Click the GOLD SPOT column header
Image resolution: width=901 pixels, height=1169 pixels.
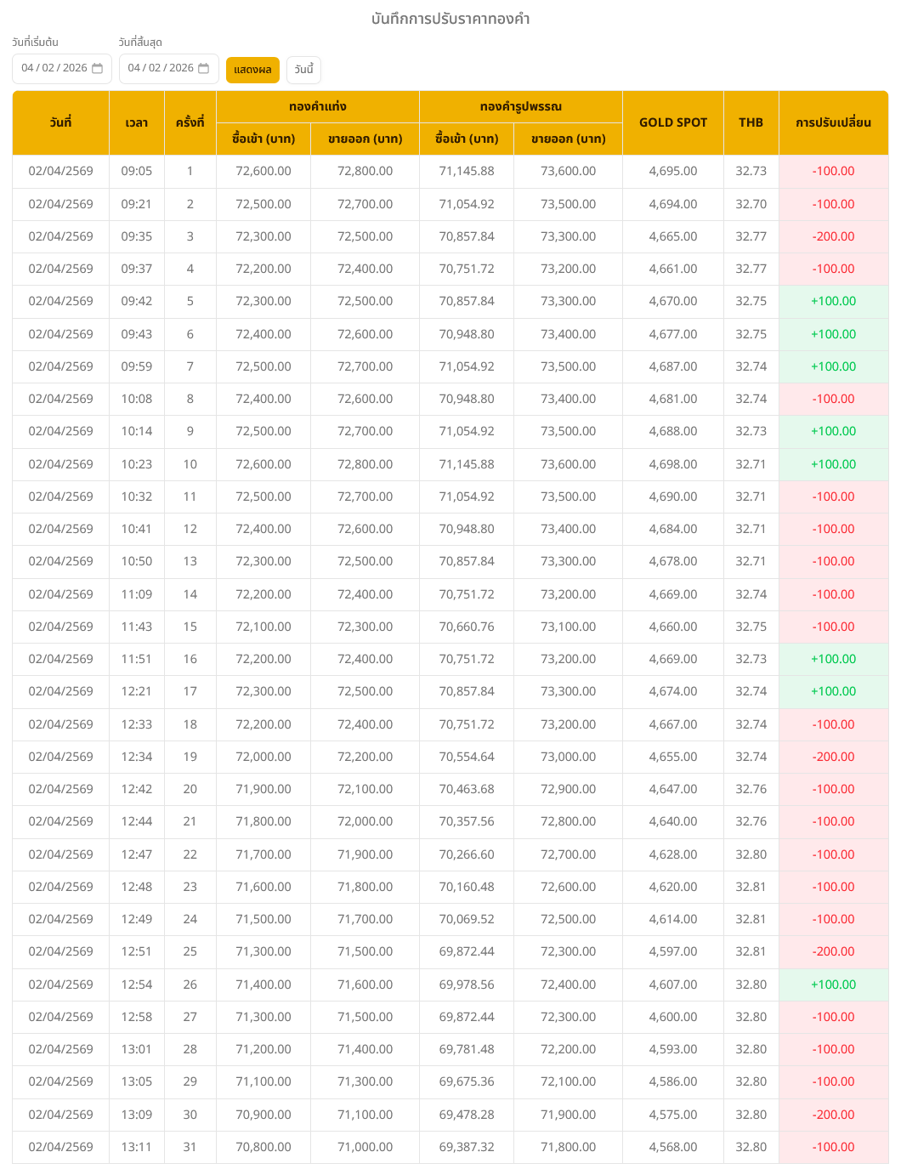tap(672, 122)
